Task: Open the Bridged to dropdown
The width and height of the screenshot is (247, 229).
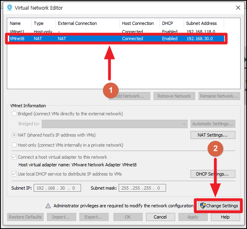Action: click(x=115, y=124)
